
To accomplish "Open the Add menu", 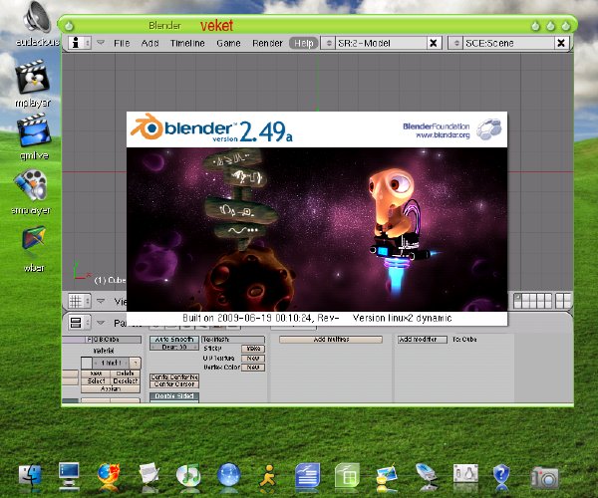I will [x=149, y=43].
